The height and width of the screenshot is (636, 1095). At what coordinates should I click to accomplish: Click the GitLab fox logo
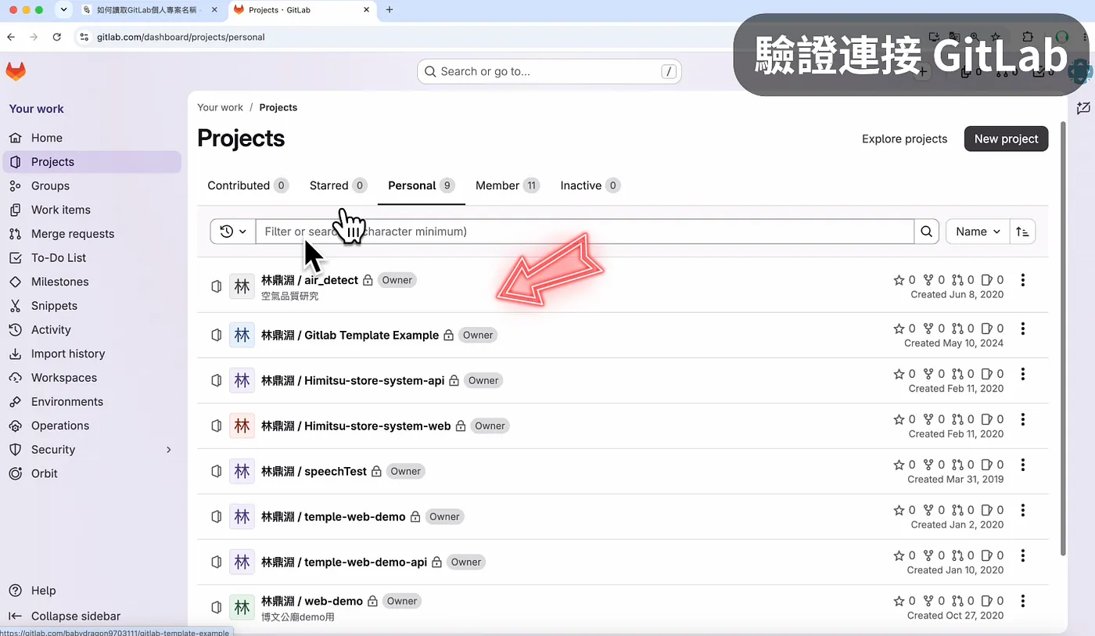pos(16,71)
